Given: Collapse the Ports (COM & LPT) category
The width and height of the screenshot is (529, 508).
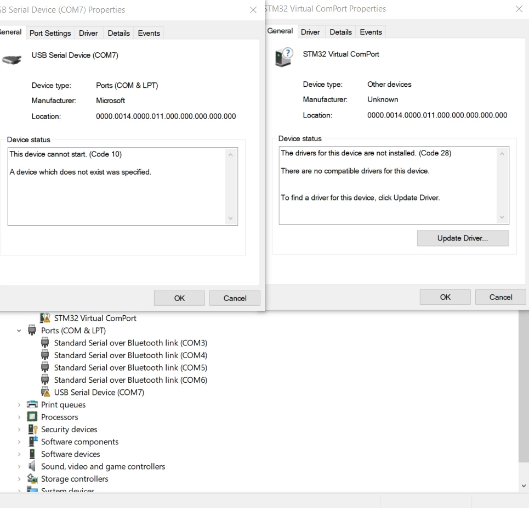Looking at the screenshot, I should [19, 331].
